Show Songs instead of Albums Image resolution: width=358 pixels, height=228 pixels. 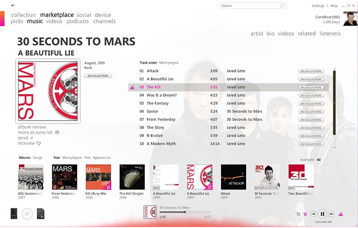pyautogui.click(x=37, y=158)
